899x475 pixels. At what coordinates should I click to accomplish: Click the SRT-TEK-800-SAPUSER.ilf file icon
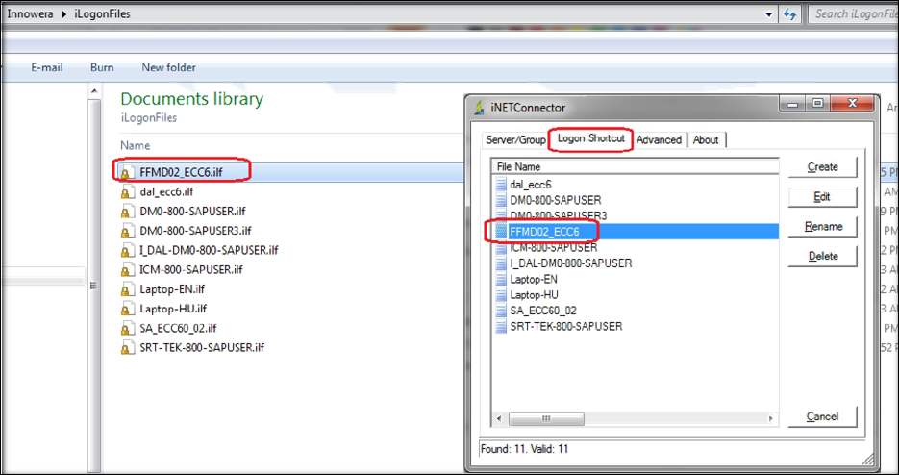tap(126, 348)
